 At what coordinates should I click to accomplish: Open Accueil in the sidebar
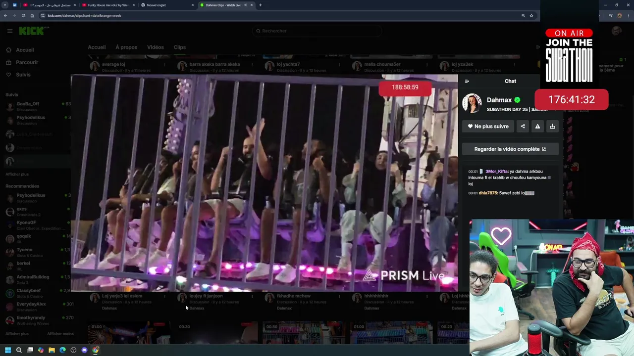coord(25,50)
